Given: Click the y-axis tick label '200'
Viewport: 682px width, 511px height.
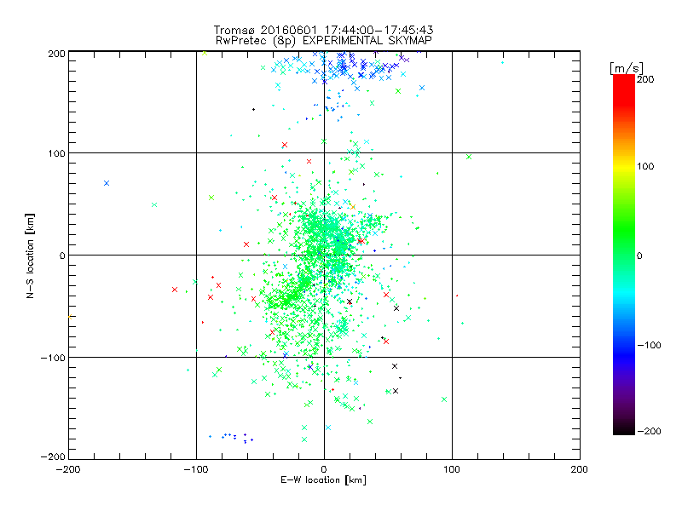Looking at the screenshot, I should click(x=56, y=54).
